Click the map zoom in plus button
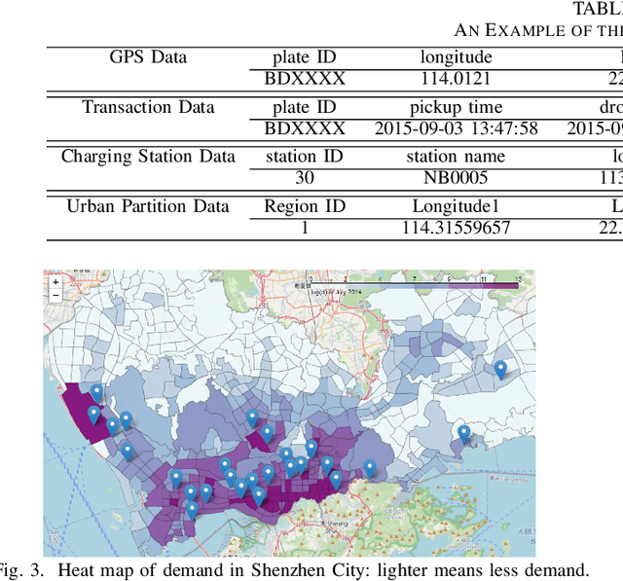Viewport: 623px width, 581px height. tap(55, 282)
